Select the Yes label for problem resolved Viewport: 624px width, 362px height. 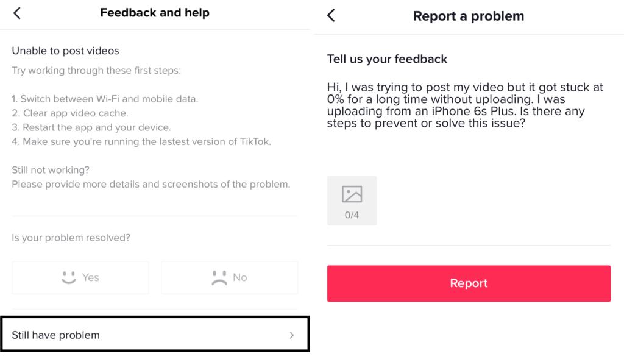pyautogui.click(x=90, y=277)
